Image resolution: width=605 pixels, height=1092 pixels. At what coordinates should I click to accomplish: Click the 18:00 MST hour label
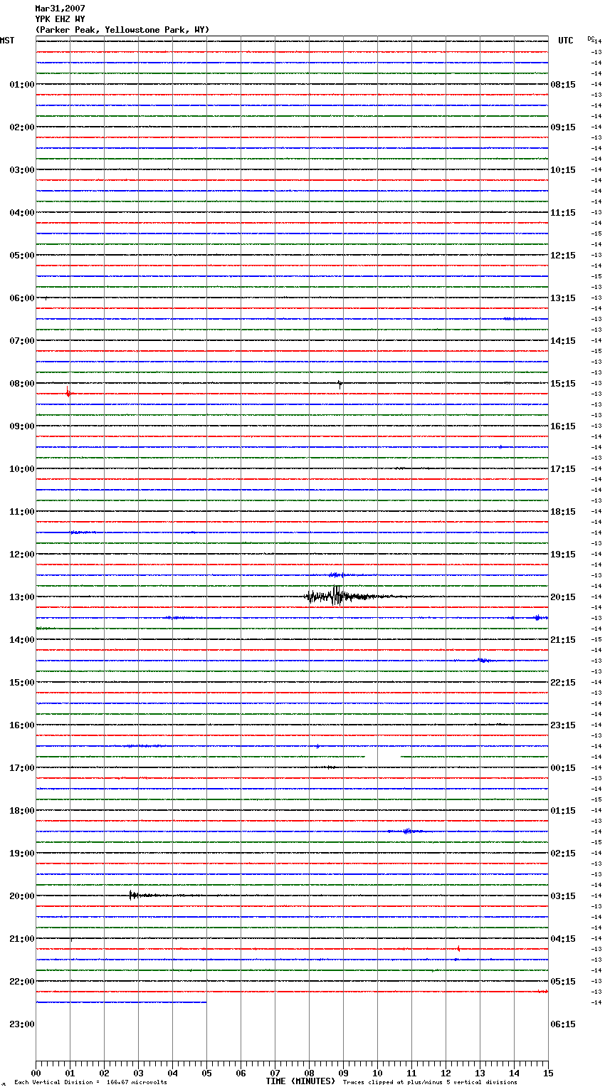tap(21, 811)
